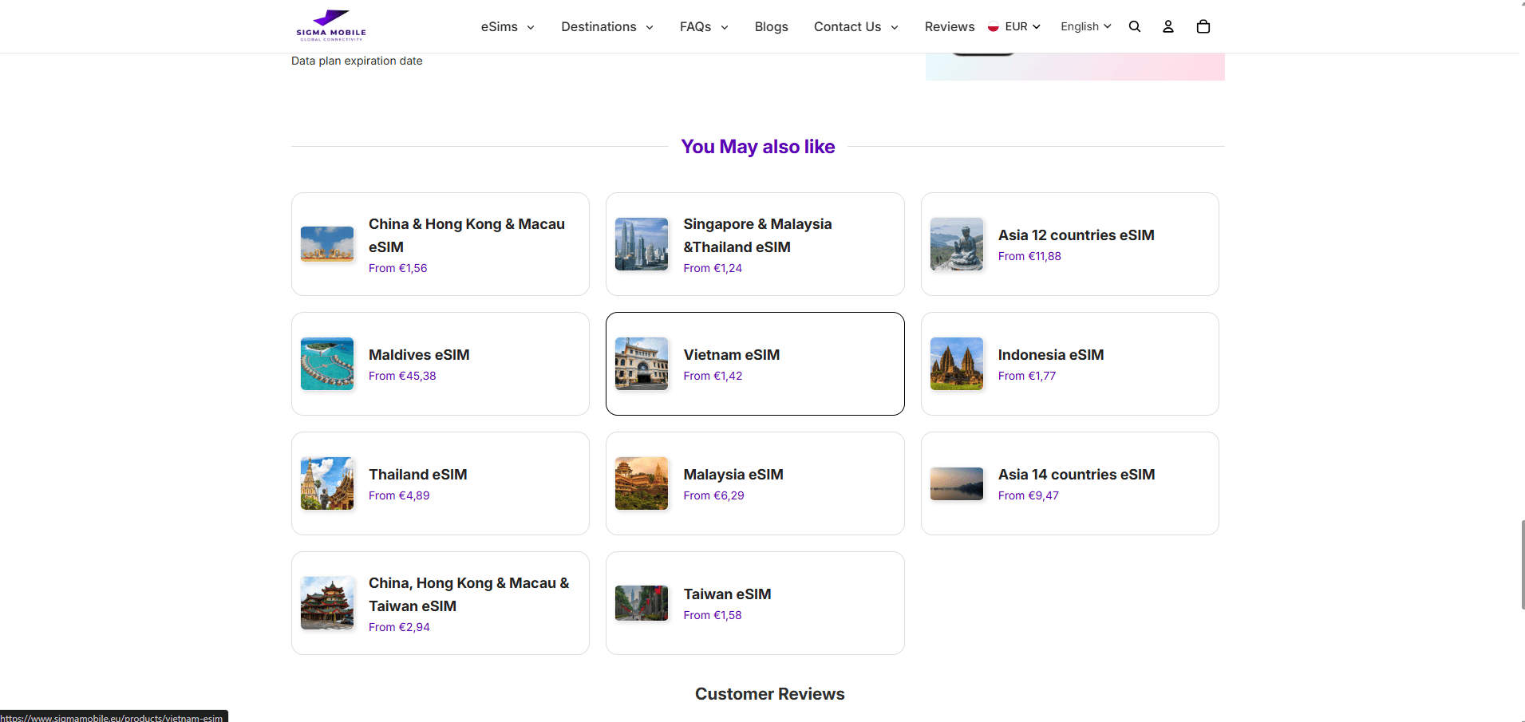
Task: Open Taiwan eSIM street thumbnail
Action: point(642,603)
